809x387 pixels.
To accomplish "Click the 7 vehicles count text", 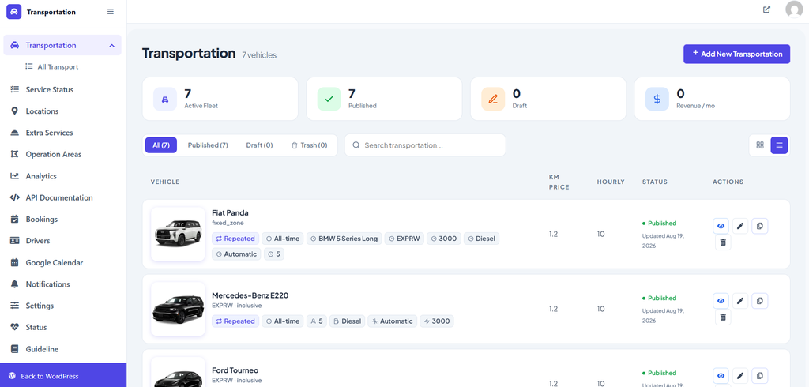I will click(x=259, y=55).
